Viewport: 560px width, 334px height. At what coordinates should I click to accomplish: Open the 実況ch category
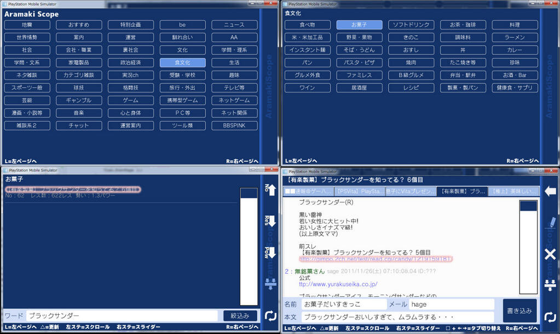point(131,76)
